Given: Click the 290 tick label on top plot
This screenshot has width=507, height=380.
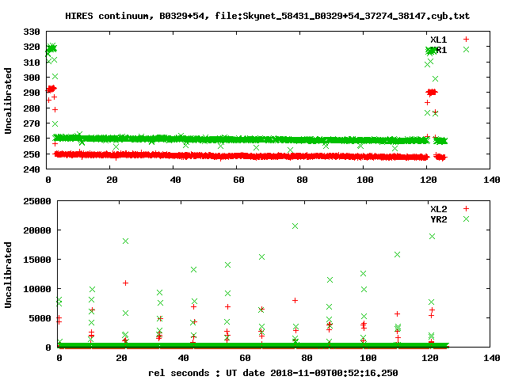Looking at the screenshot, I should pos(32,93).
